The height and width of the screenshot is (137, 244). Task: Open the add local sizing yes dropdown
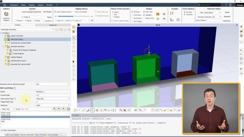pyautogui.click(x=53, y=84)
